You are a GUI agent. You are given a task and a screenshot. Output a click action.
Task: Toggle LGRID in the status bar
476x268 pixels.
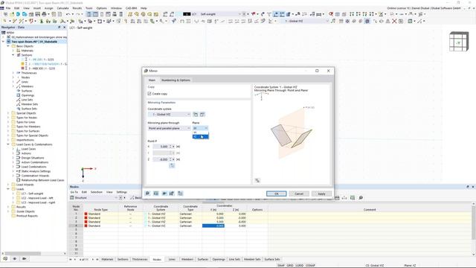(299, 266)
